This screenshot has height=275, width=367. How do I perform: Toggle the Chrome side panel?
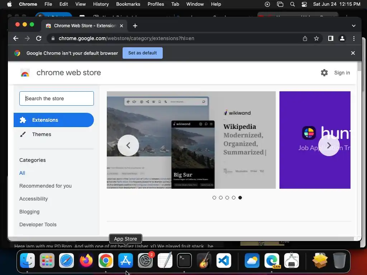[331, 38]
